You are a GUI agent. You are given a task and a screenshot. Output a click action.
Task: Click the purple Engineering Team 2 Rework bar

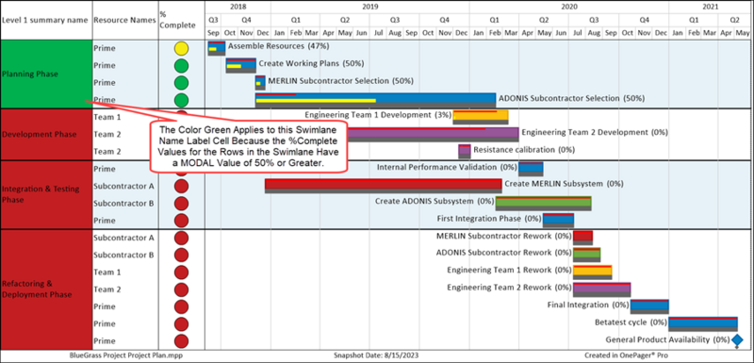click(x=602, y=289)
